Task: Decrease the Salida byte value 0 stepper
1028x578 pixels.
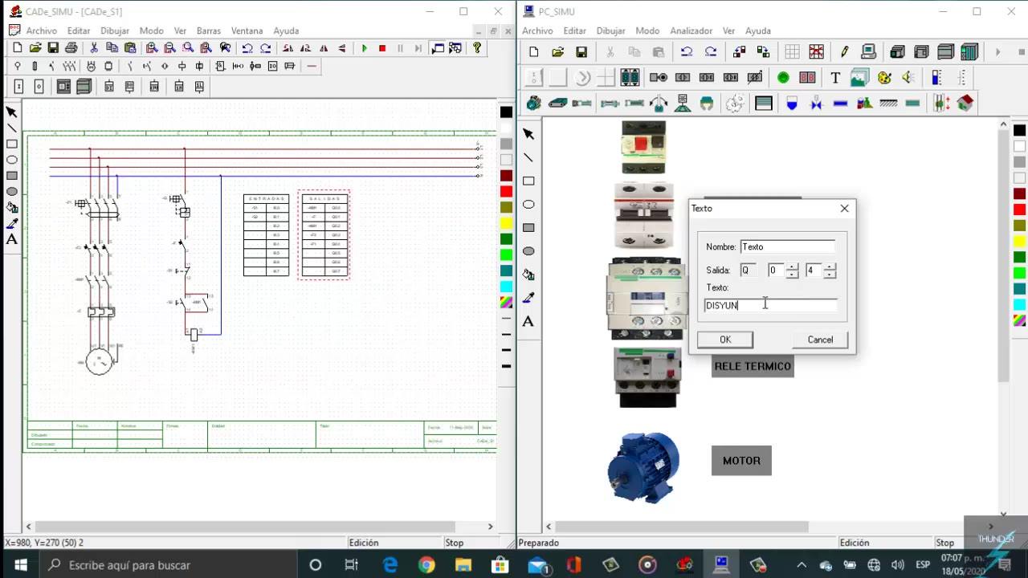Action: point(792,275)
